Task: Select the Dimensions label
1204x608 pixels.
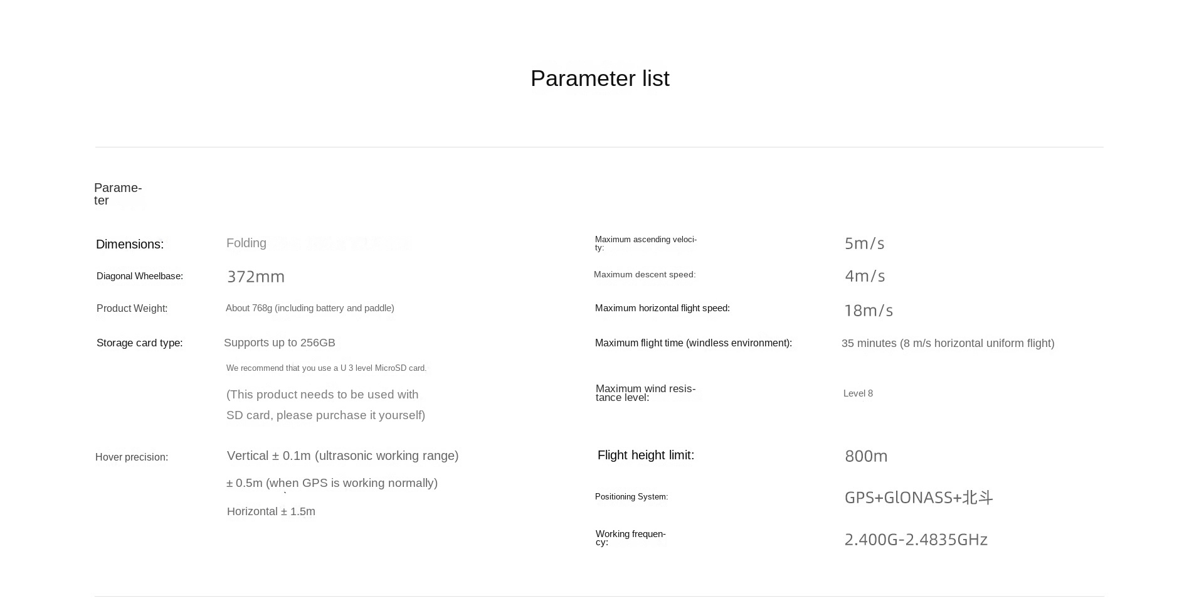Action: (x=130, y=244)
